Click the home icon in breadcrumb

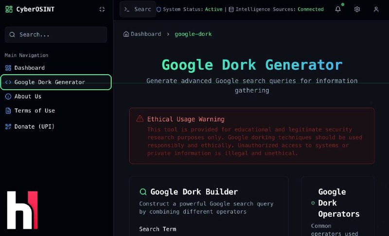pyautogui.click(x=126, y=34)
